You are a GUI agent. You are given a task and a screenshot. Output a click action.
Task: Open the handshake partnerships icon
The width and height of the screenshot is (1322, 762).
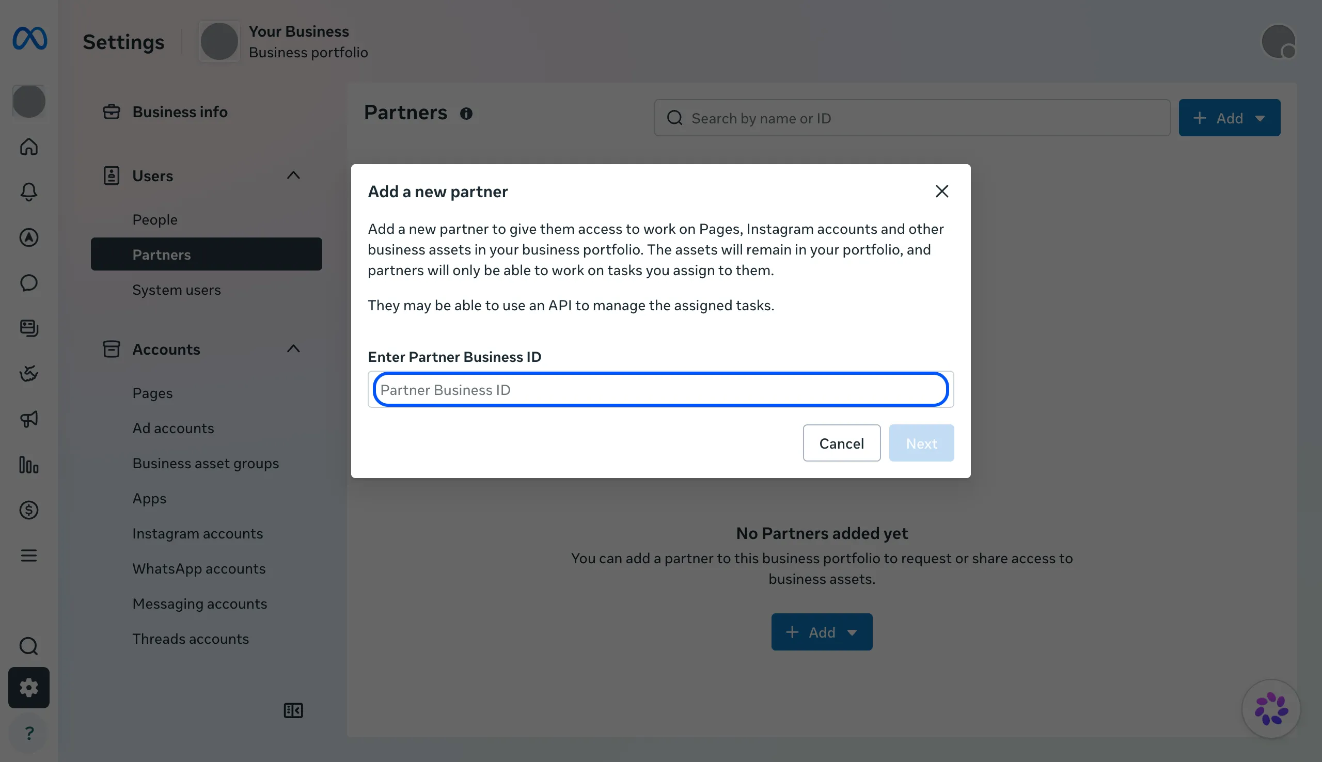point(29,374)
